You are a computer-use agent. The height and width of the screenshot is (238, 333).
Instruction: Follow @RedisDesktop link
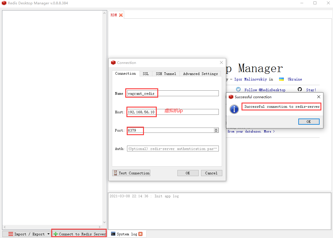point(265,90)
